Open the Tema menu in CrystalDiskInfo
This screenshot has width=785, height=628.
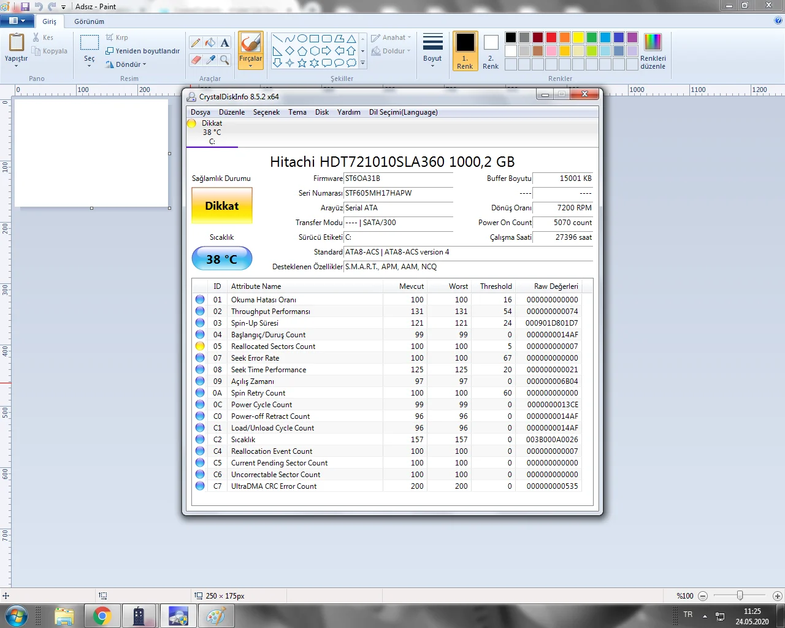(297, 112)
